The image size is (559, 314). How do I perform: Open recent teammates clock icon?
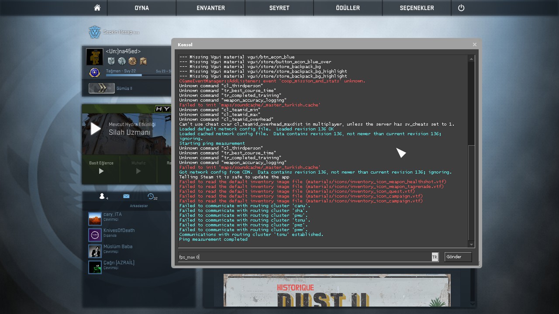(x=151, y=196)
